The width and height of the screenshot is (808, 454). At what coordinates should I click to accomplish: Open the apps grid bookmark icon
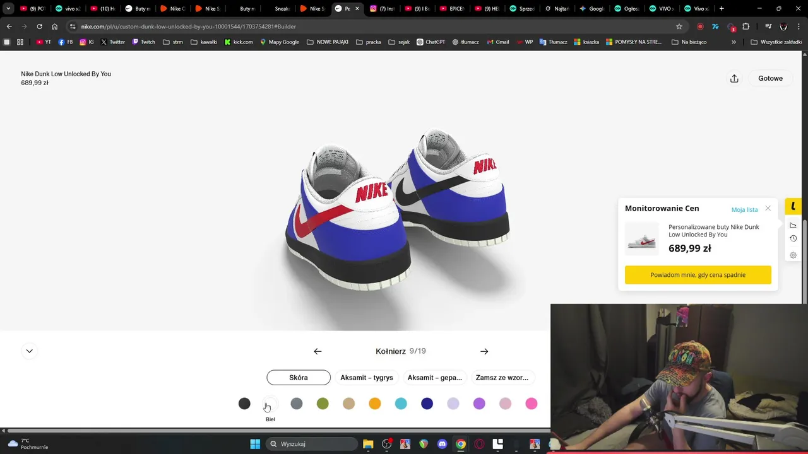(20, 42)
